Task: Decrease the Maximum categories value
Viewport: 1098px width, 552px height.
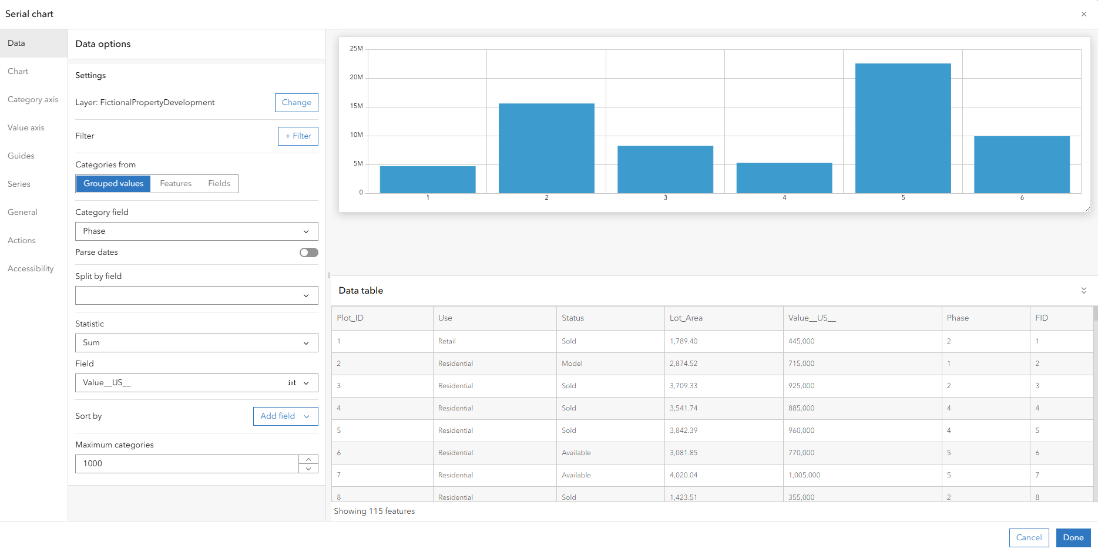Action: point(308,468)
